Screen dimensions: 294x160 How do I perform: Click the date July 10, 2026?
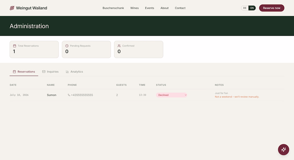pyautogui.click(x=19, y=95)
